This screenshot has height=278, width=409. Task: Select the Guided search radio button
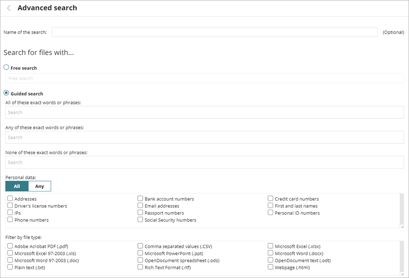(x=6, y=93)
